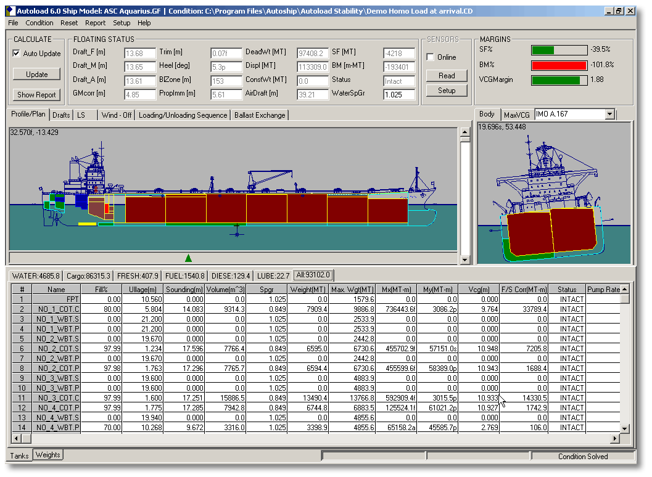Open the Condition menu
652x477 pixels.
pos(39,23)
